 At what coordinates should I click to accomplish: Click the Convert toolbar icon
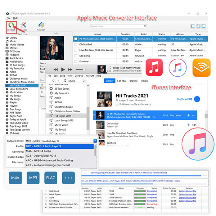pos(41,26)
